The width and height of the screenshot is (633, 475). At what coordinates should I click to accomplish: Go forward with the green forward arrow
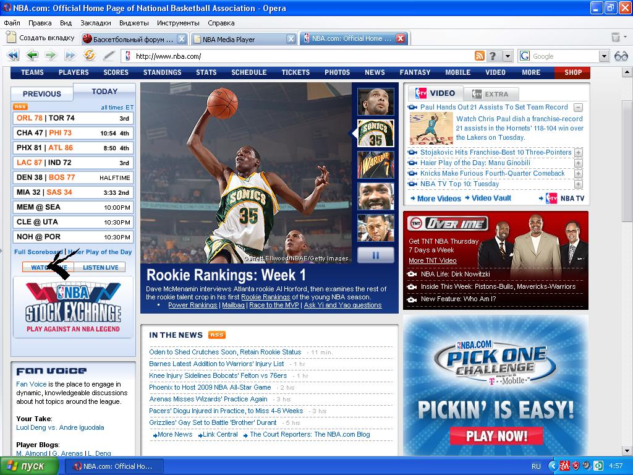[51, 55]
